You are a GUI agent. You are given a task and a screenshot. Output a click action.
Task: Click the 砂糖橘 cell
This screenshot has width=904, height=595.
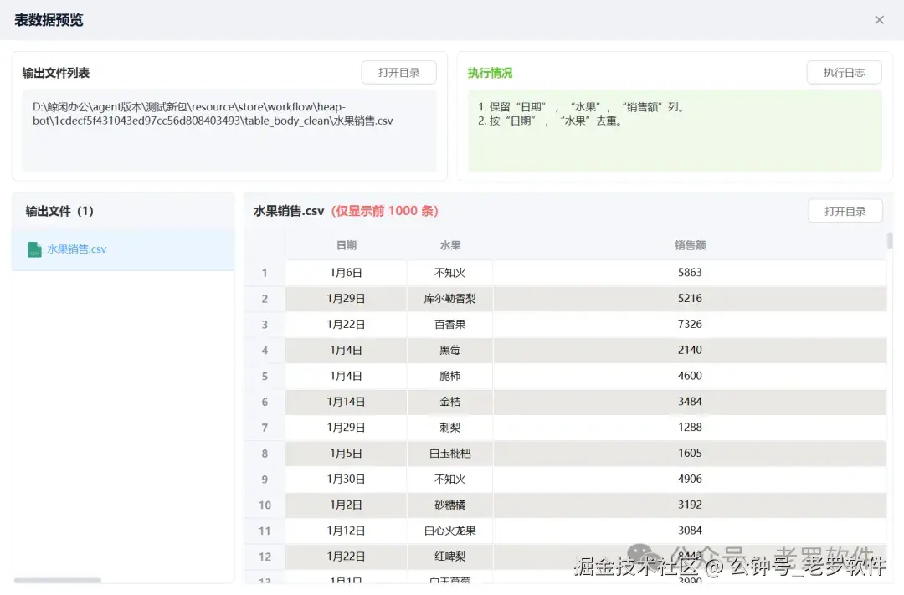coord(449,505)
